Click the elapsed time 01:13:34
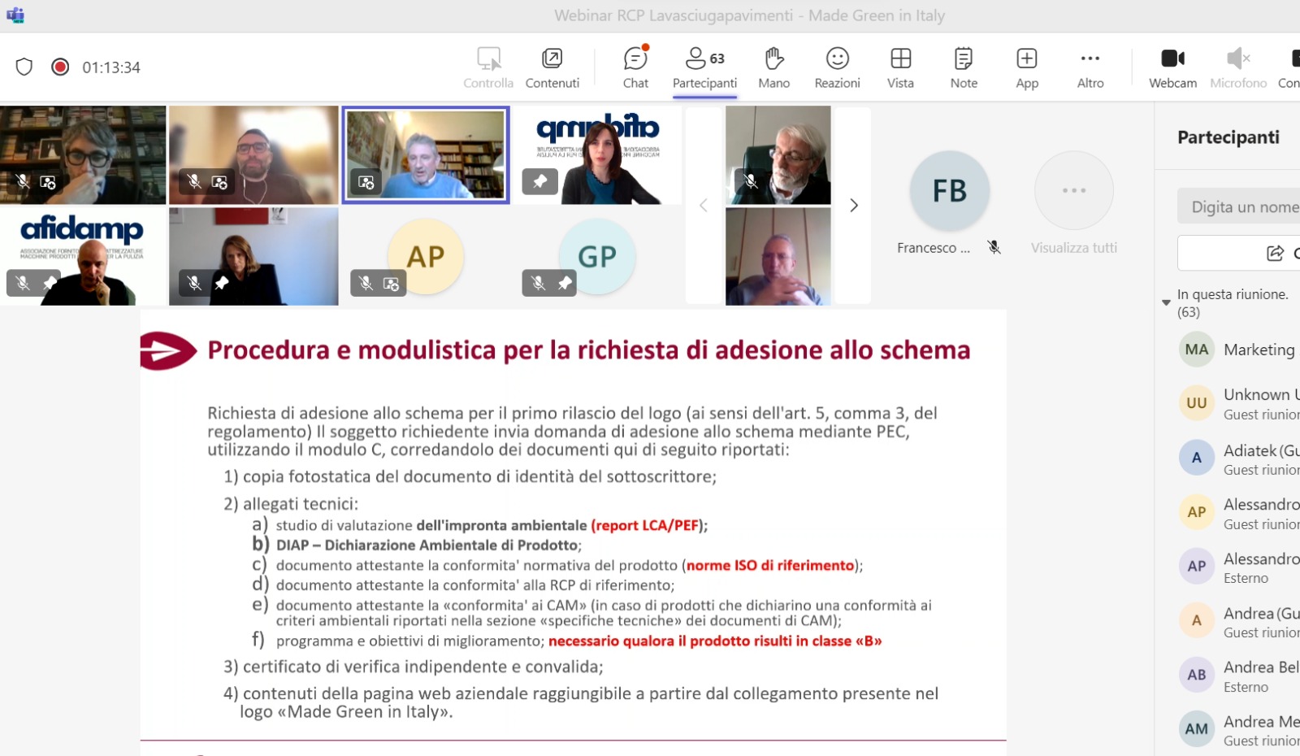The width and height of the screenshot is (1300, 756). point(111,67)
